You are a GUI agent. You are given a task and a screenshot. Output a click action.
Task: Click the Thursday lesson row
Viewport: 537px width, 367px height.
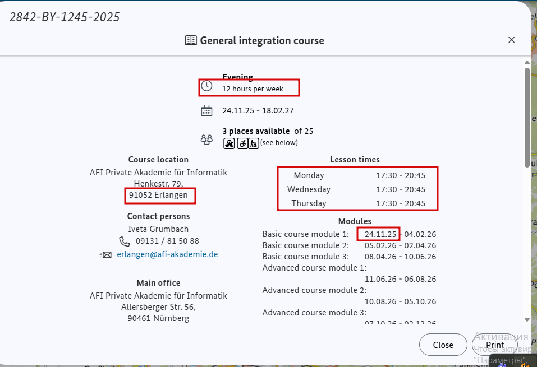click(x=357, y=203)
